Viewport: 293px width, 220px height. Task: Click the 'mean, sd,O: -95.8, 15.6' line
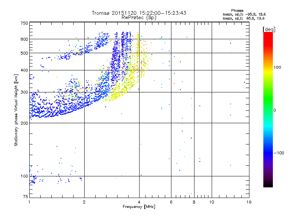[x=244, y=14]
